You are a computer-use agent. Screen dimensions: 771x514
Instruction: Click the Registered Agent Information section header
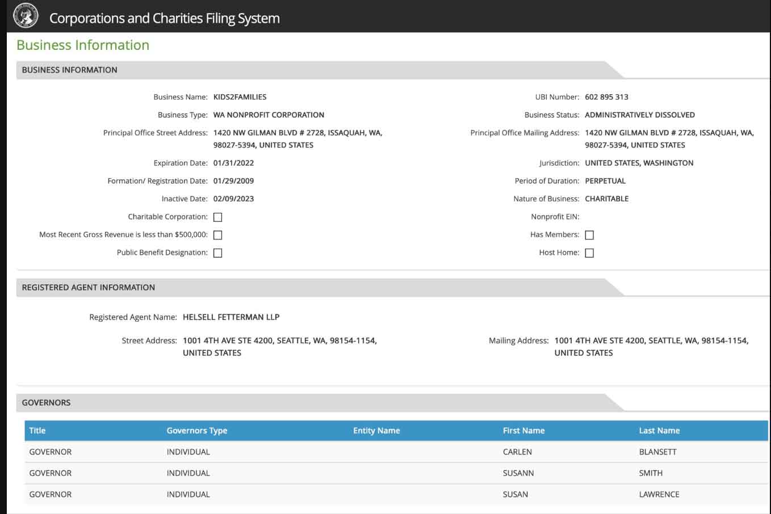[88, 288]
